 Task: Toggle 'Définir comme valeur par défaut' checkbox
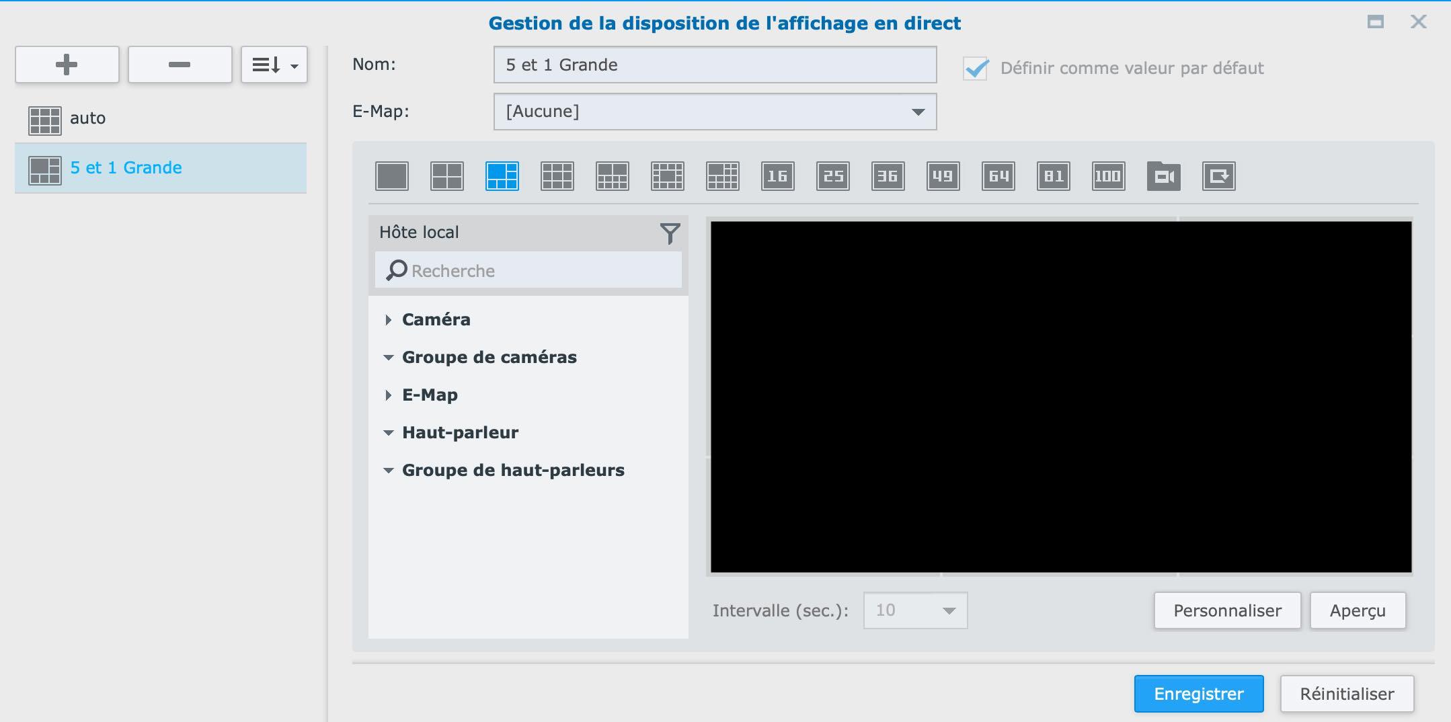[x=976, y=69]
